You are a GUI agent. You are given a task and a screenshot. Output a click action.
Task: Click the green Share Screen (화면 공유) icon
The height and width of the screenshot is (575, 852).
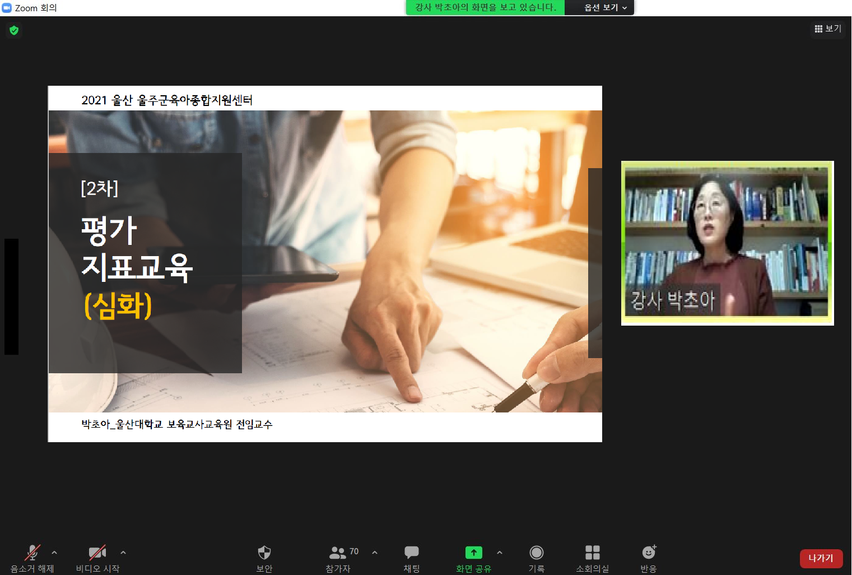coord(474,553)
